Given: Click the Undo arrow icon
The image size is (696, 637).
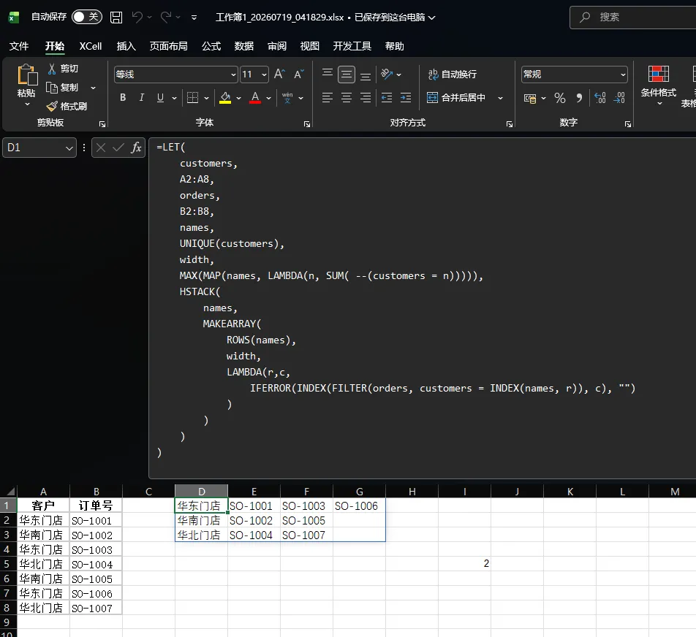Looking at the screenshot, I should coord(137,18).
